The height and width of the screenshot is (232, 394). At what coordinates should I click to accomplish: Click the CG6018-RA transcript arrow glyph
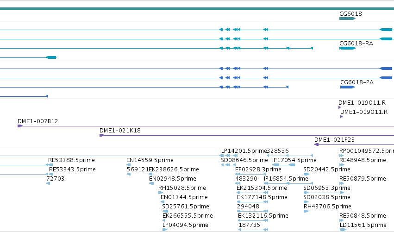pos(347,48)
